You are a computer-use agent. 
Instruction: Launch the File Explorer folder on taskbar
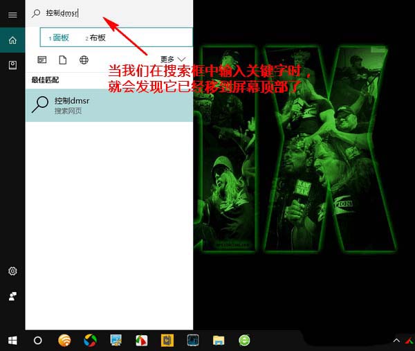click(219, 340)
